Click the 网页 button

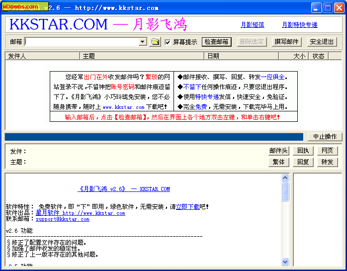(327, 151)
